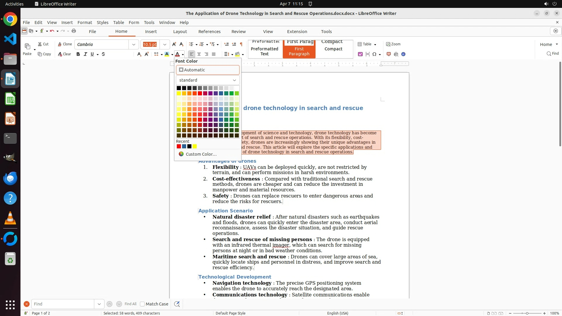This screenshot has height=316, width=562.
Task: Switch to the Layout tab
Action: [180, 32]
